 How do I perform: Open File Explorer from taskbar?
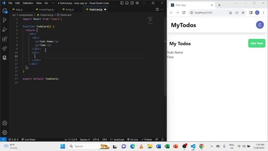[x=150, y=146]
